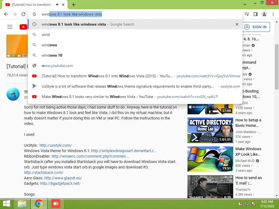Follow the http://uxstyle.com/ link
279x209 pixels.
click(x=56, y=145)
